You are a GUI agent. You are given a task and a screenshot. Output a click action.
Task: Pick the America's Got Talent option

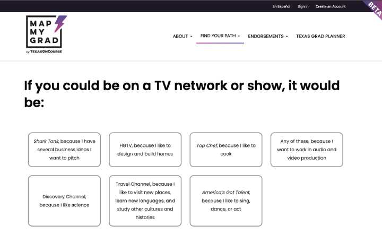coord(225,201)
